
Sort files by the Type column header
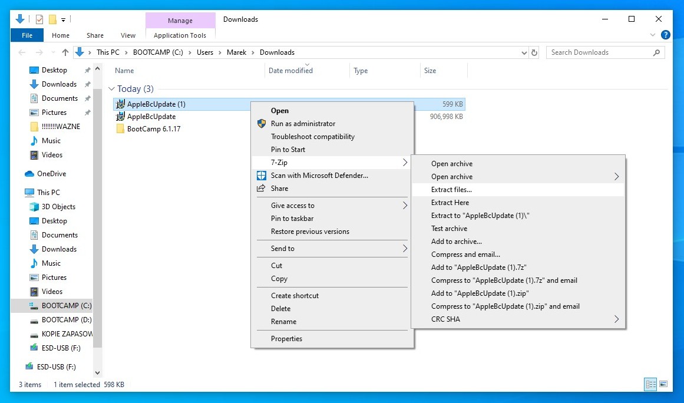point(385,71)
